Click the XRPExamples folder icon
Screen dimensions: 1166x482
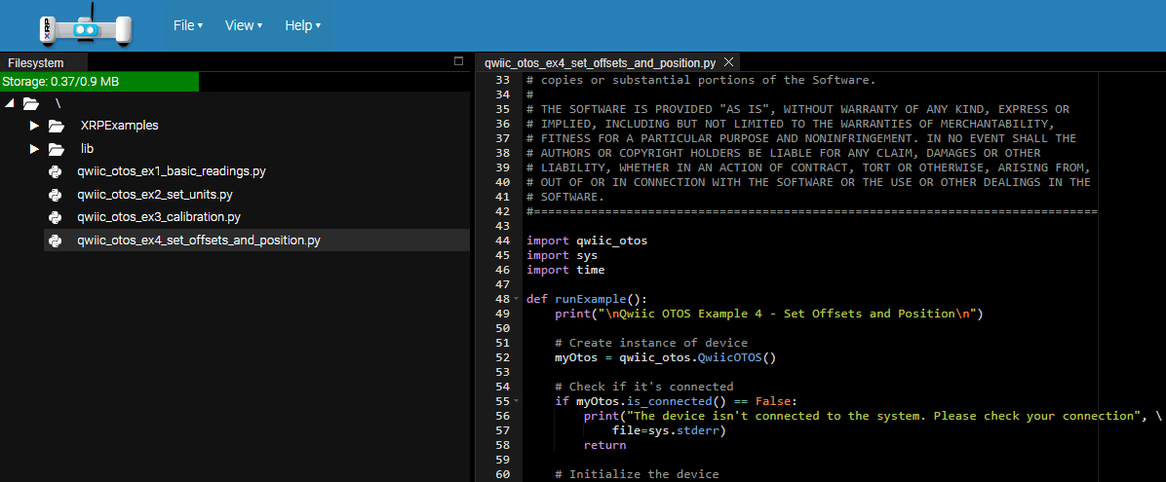point(57,126)
